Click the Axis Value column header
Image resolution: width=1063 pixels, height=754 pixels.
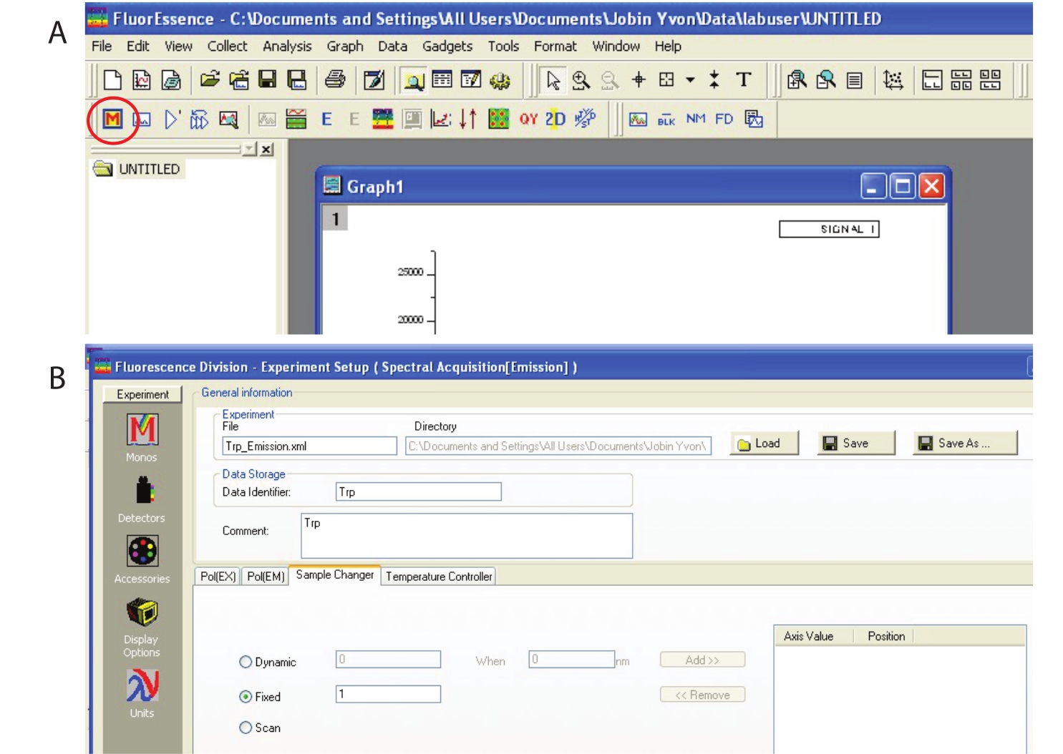click(x=813, y=636)
